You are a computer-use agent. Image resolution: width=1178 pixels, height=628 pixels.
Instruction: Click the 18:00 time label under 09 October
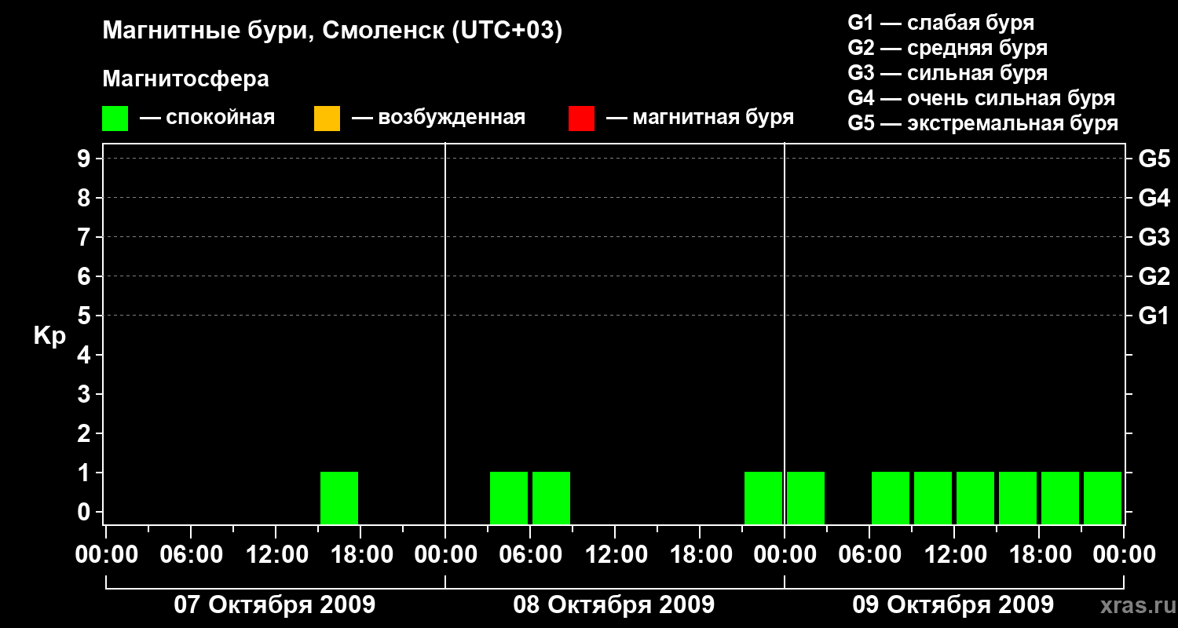click(x=1039, y=555)
